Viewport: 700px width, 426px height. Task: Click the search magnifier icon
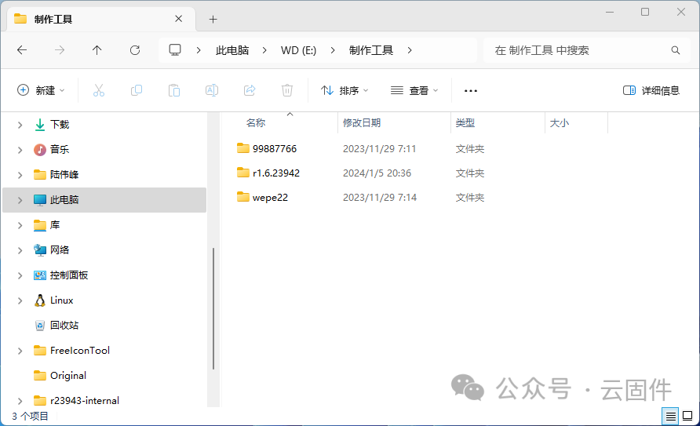676,50
